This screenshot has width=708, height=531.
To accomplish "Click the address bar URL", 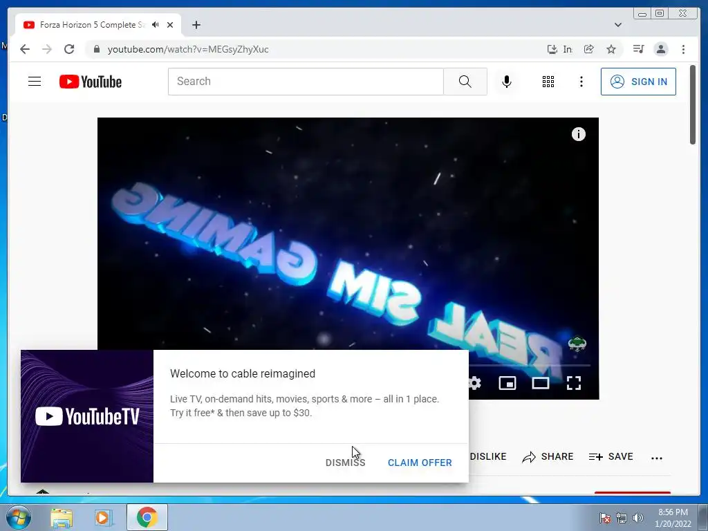I will point(188,49).
